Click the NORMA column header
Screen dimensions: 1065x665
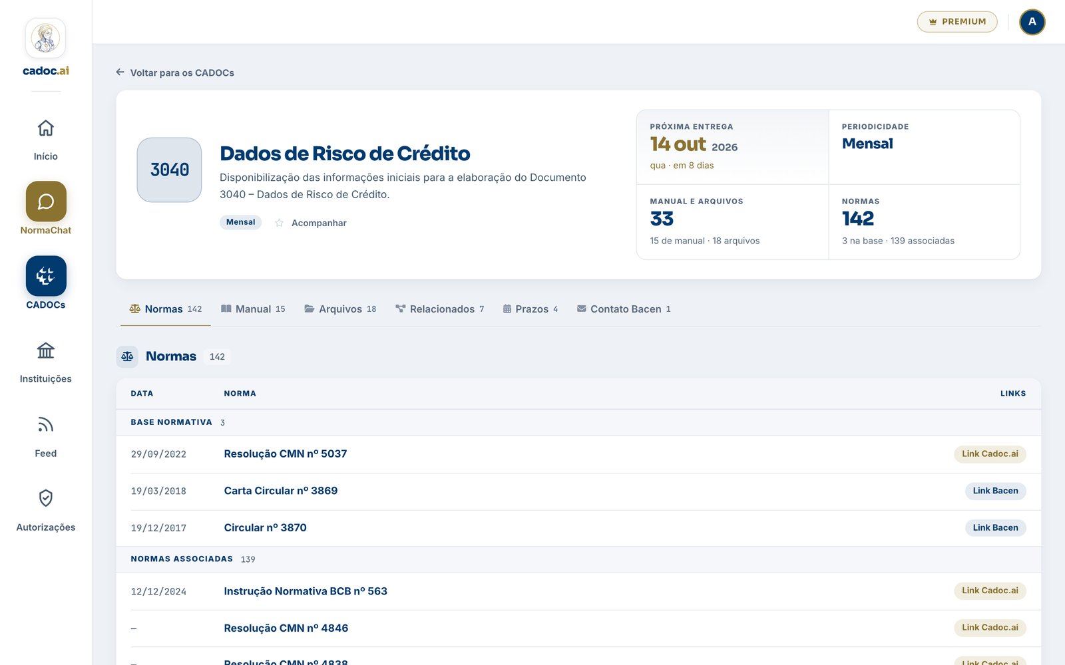[x=240, y=394]
